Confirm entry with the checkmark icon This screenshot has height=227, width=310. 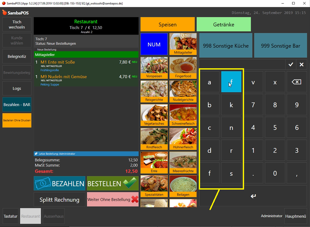pos(291,64)
